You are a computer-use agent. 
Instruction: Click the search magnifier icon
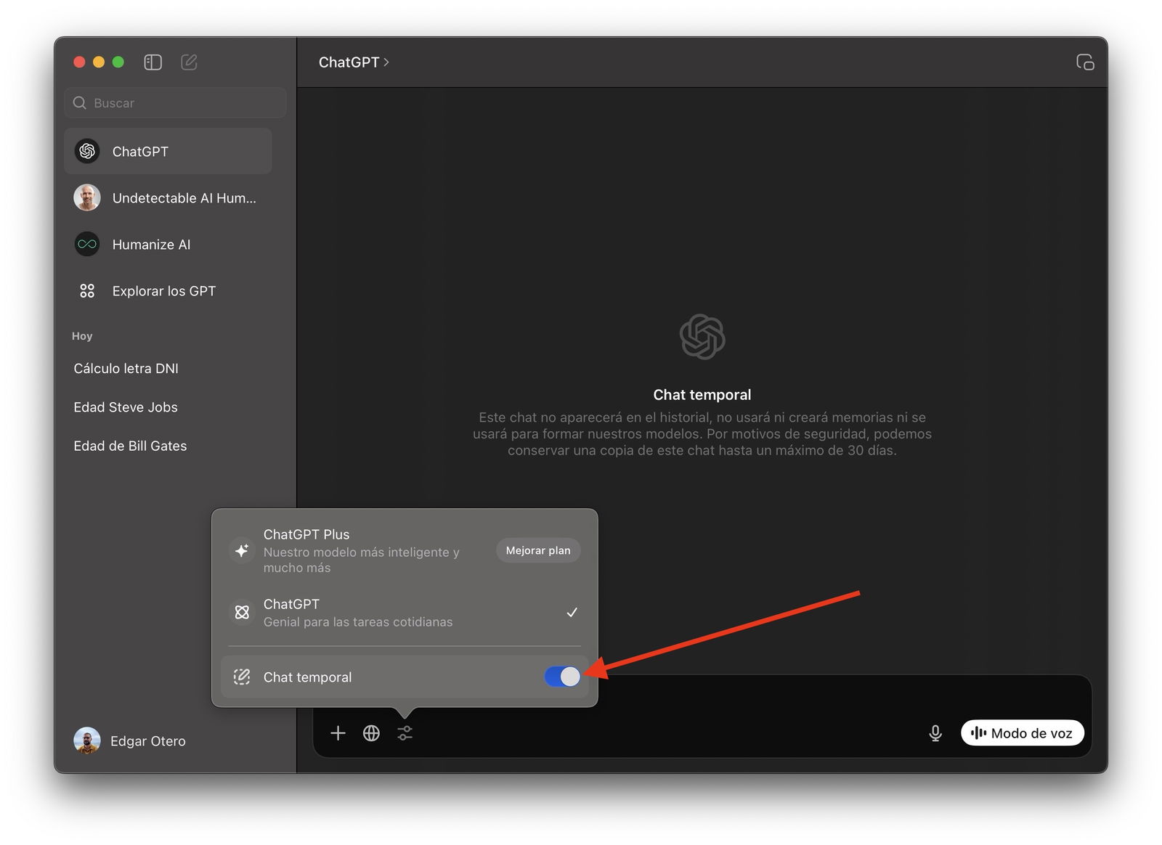tap(80, 103)
